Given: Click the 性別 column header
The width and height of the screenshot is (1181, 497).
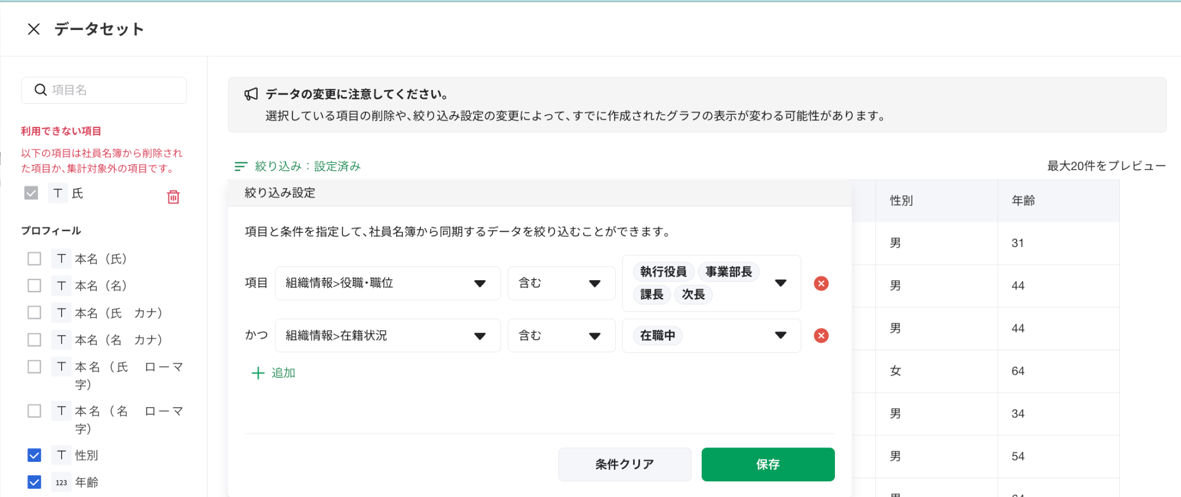Looking at the screenshot, I should pos(901,201).
